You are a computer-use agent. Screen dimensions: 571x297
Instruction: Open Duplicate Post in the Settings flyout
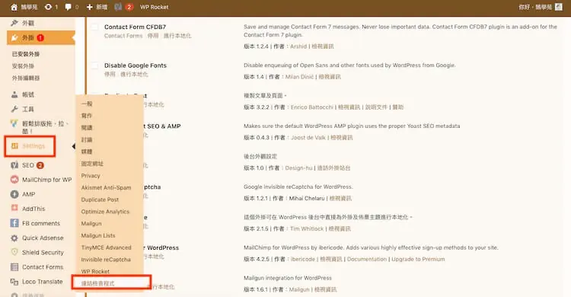(100, 200)
